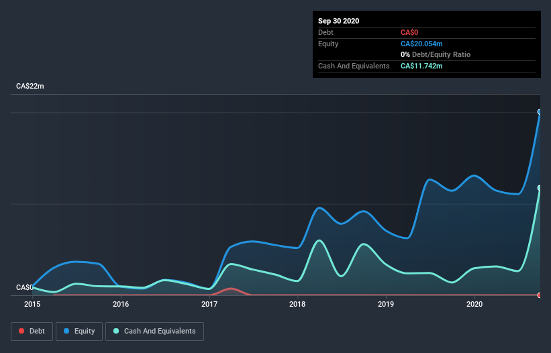551x353 pixels.
Task: Select the Equity data point marker for Sep 2020
Action: click(540, 112)
